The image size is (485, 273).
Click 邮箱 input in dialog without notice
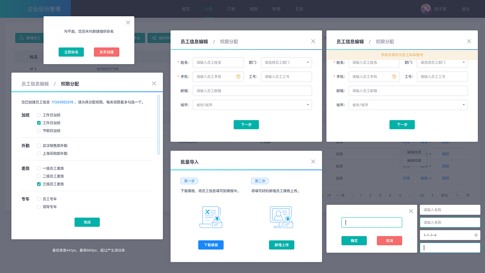click(x=252, y=91)
